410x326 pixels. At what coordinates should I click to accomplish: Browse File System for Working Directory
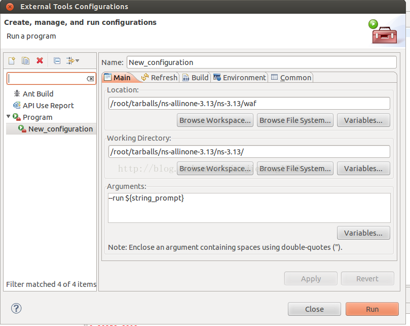pyautogui.click(x=295, y=169)
